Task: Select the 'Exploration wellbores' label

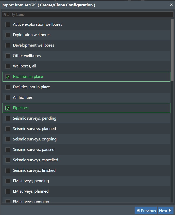Action: pyautogui.click(x=32, y=35)
